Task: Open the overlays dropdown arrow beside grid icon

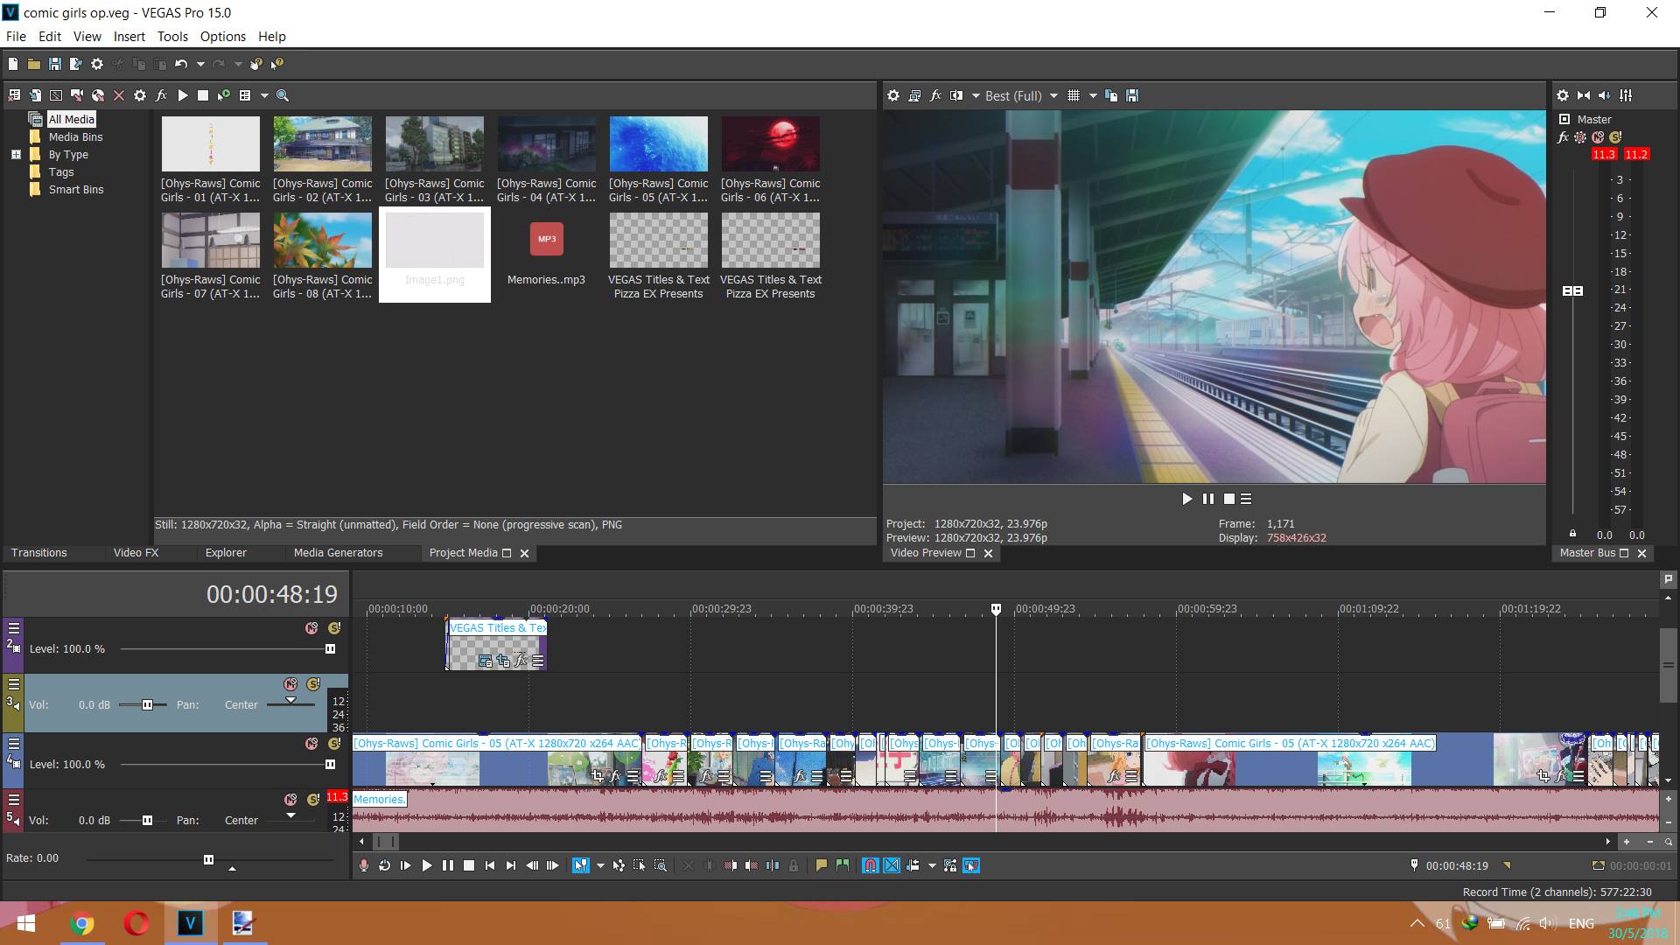Action: pyautogui.click(x=1093, y=95)
